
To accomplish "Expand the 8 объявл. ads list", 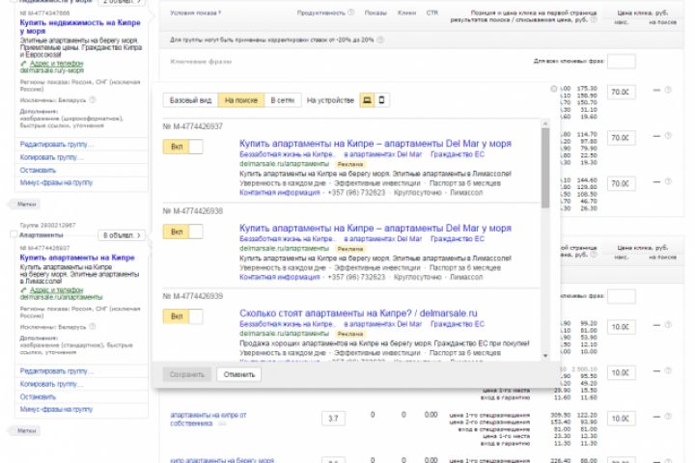I will click(x=122, y=235).
